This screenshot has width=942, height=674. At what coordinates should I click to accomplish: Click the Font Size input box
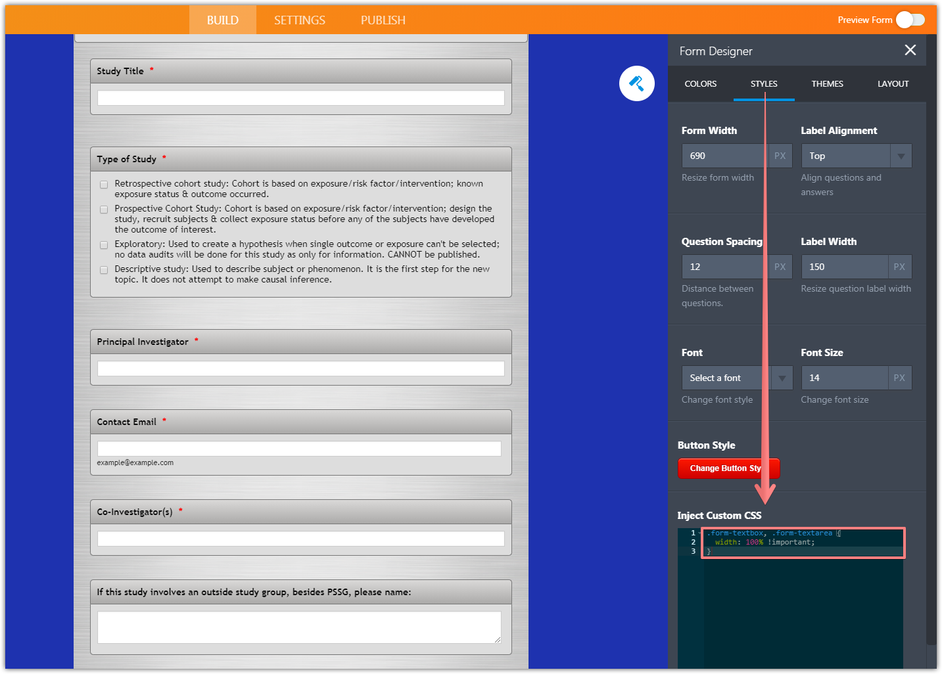tap(843, 378)
